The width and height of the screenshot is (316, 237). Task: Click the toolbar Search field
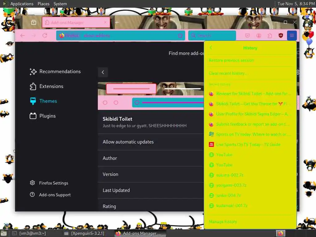(212, 35)
